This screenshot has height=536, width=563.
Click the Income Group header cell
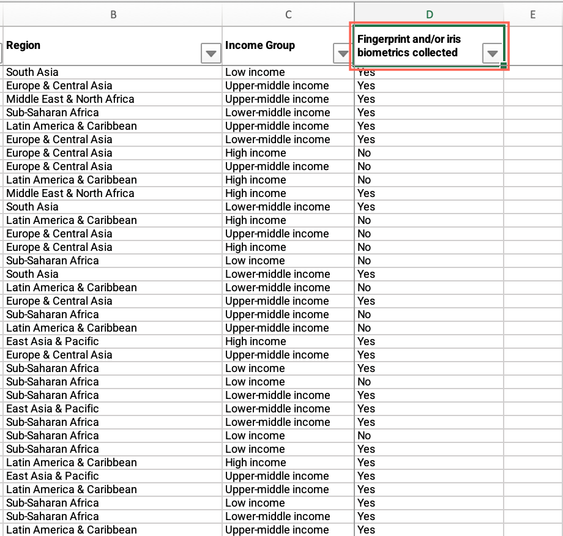288,46
